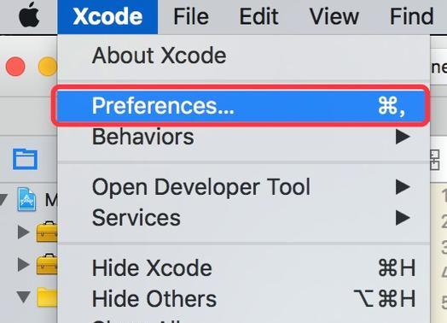Click the hierarchy icon beside the menu's right edge

click(x=434, y=160)
